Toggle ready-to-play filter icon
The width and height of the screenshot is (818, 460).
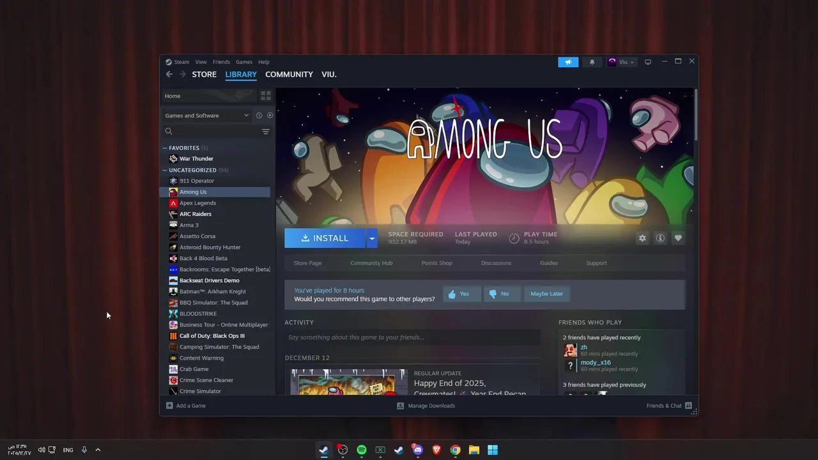tap(270, 116)
